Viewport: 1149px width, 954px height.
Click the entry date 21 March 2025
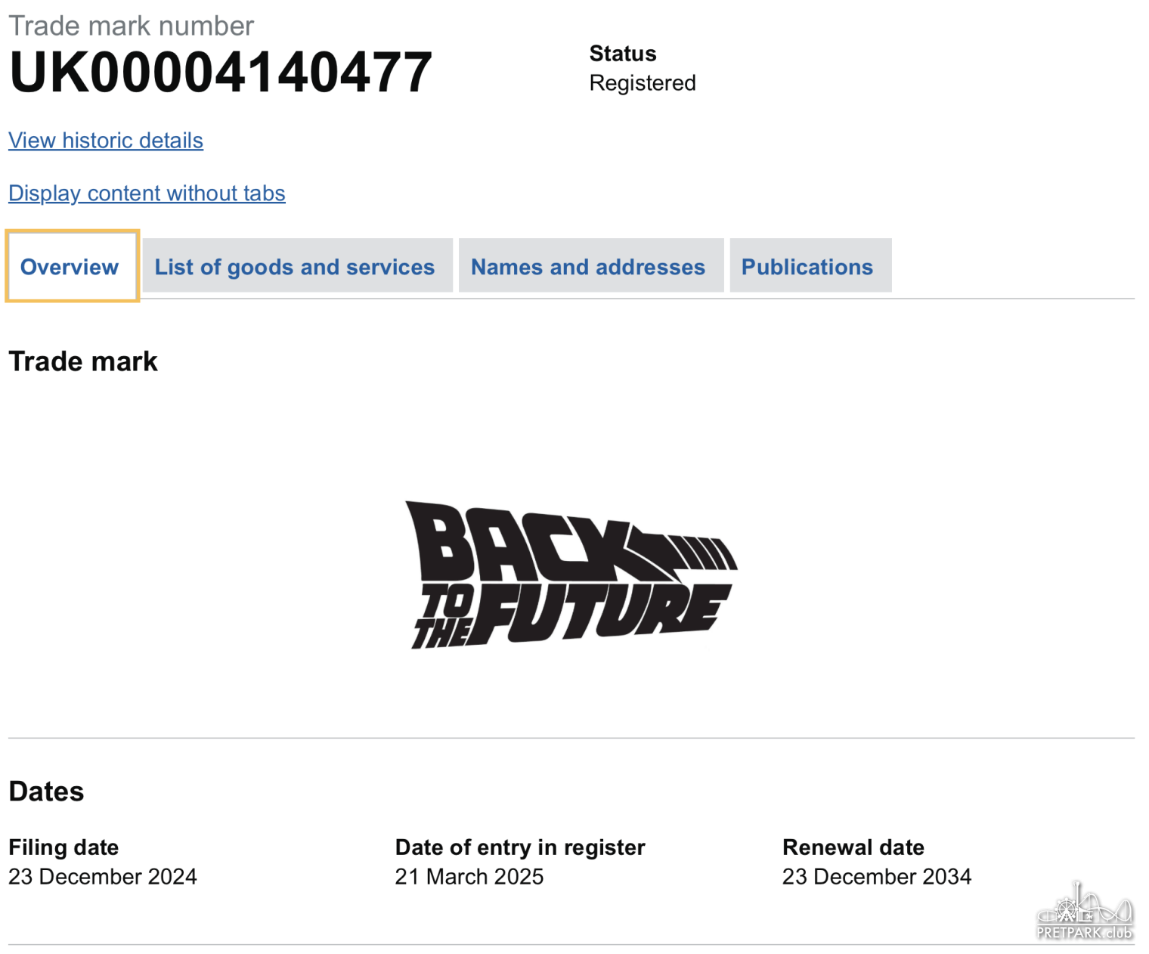469,877
